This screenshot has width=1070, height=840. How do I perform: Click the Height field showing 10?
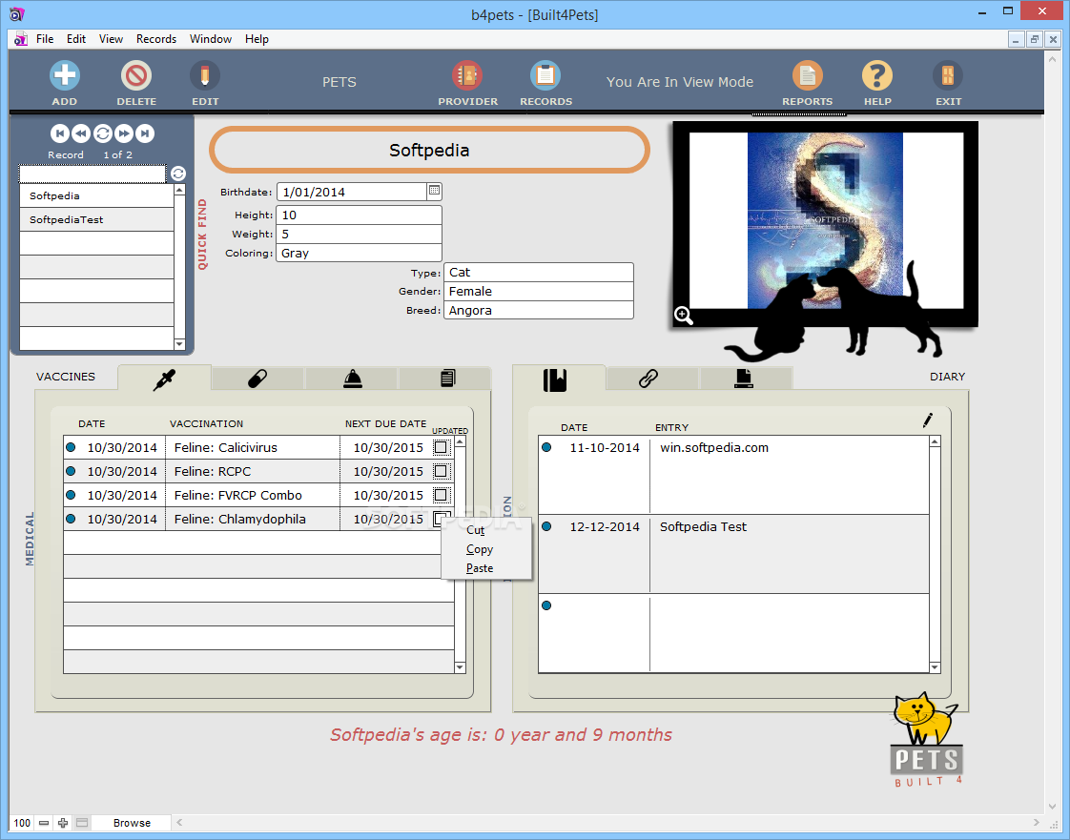tap(359, 215)
